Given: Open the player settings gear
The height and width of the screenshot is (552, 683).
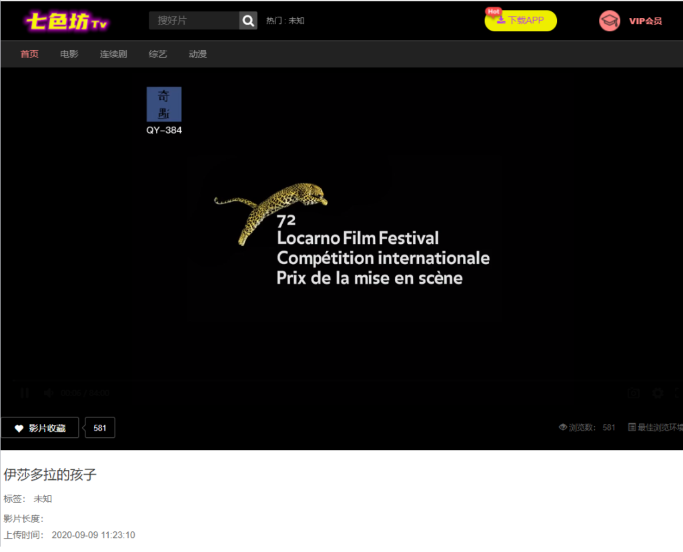Looking at the screenshot, I should pos(658,393).
